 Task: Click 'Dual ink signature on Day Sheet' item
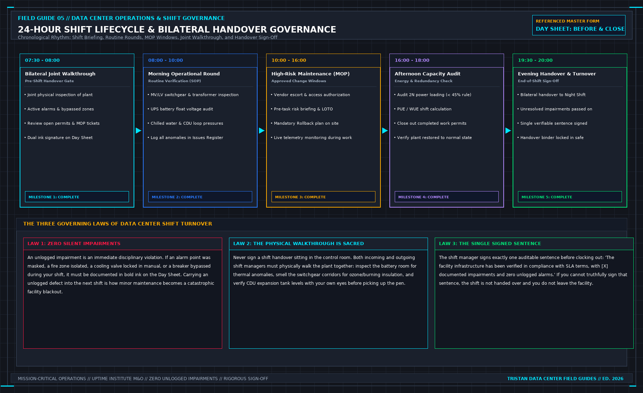(59, 138)
